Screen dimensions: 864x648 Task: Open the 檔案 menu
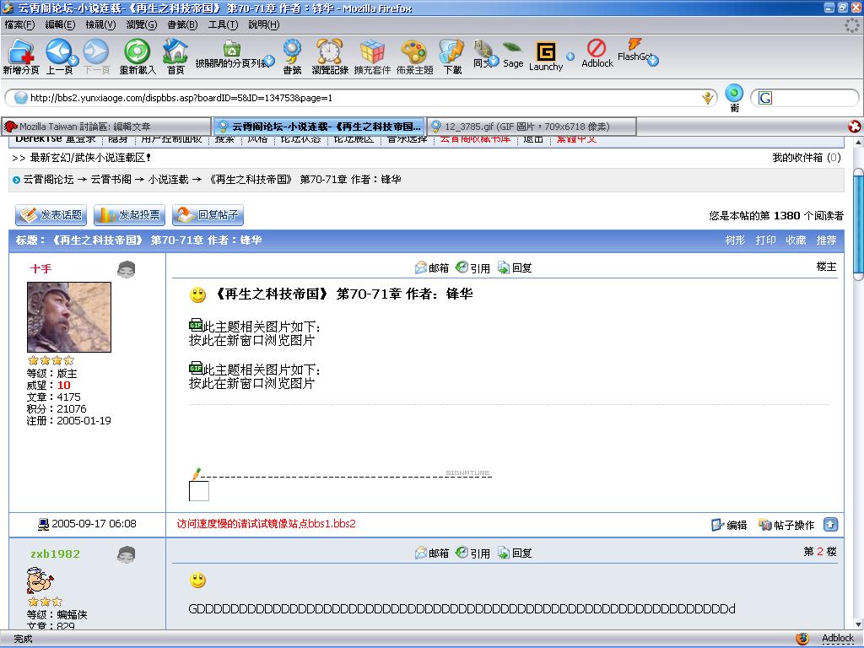pyautogui.click(x=19, y=24)
